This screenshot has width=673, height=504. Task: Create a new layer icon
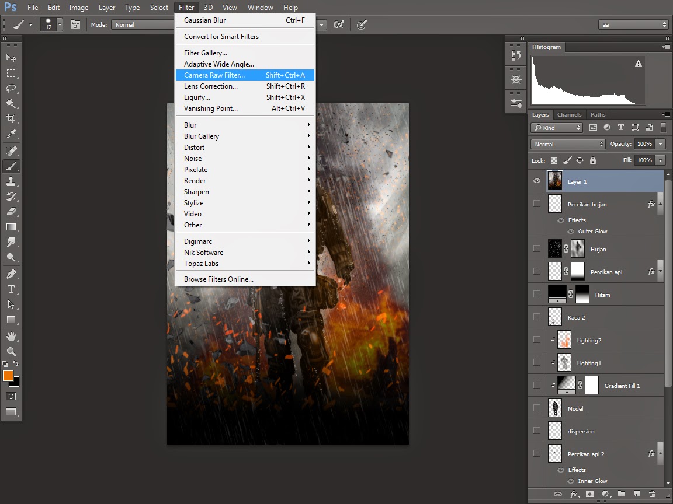pyautogui.click(x=637, y=494)
